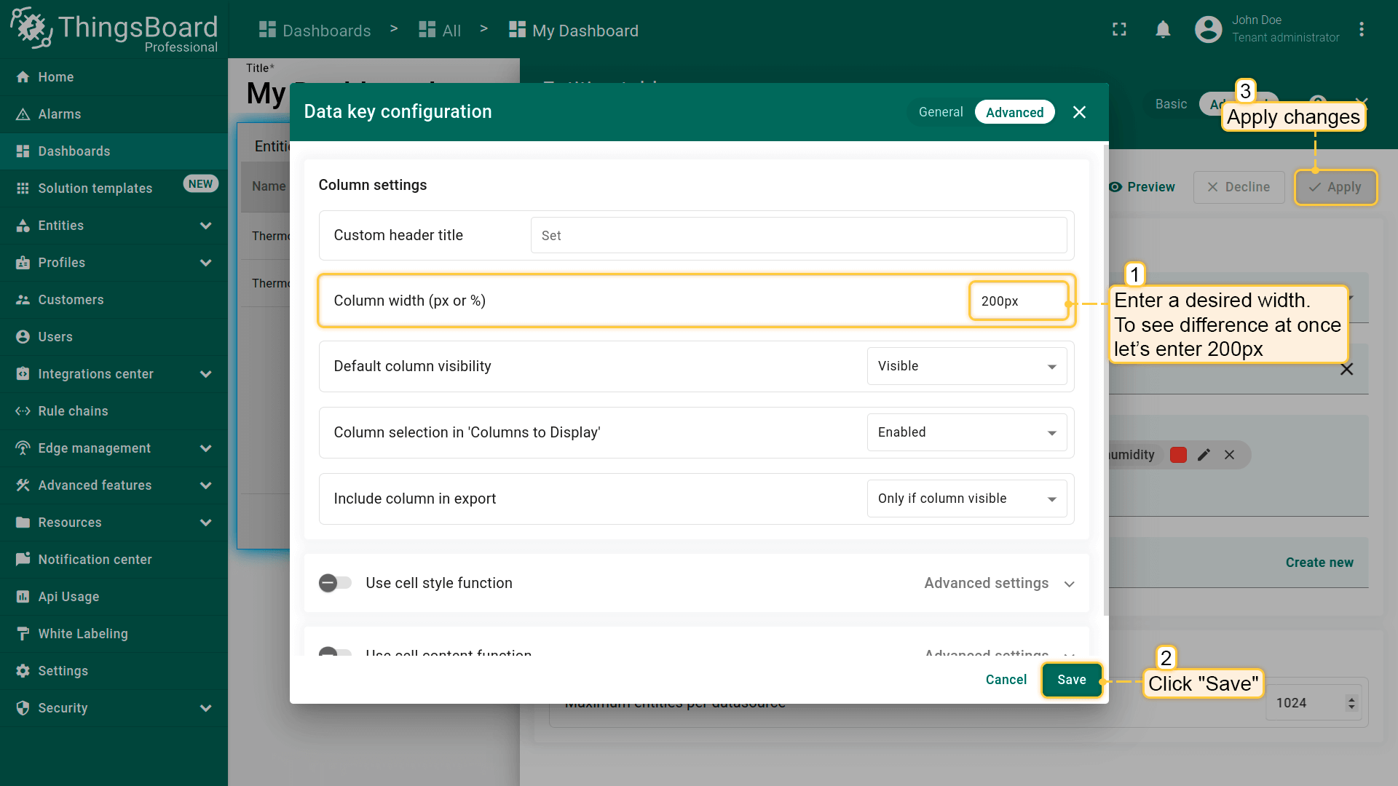Click the pencil icon on humidity key
Viewport: 1398px width, 786px height.
[x=1204, y=455]
